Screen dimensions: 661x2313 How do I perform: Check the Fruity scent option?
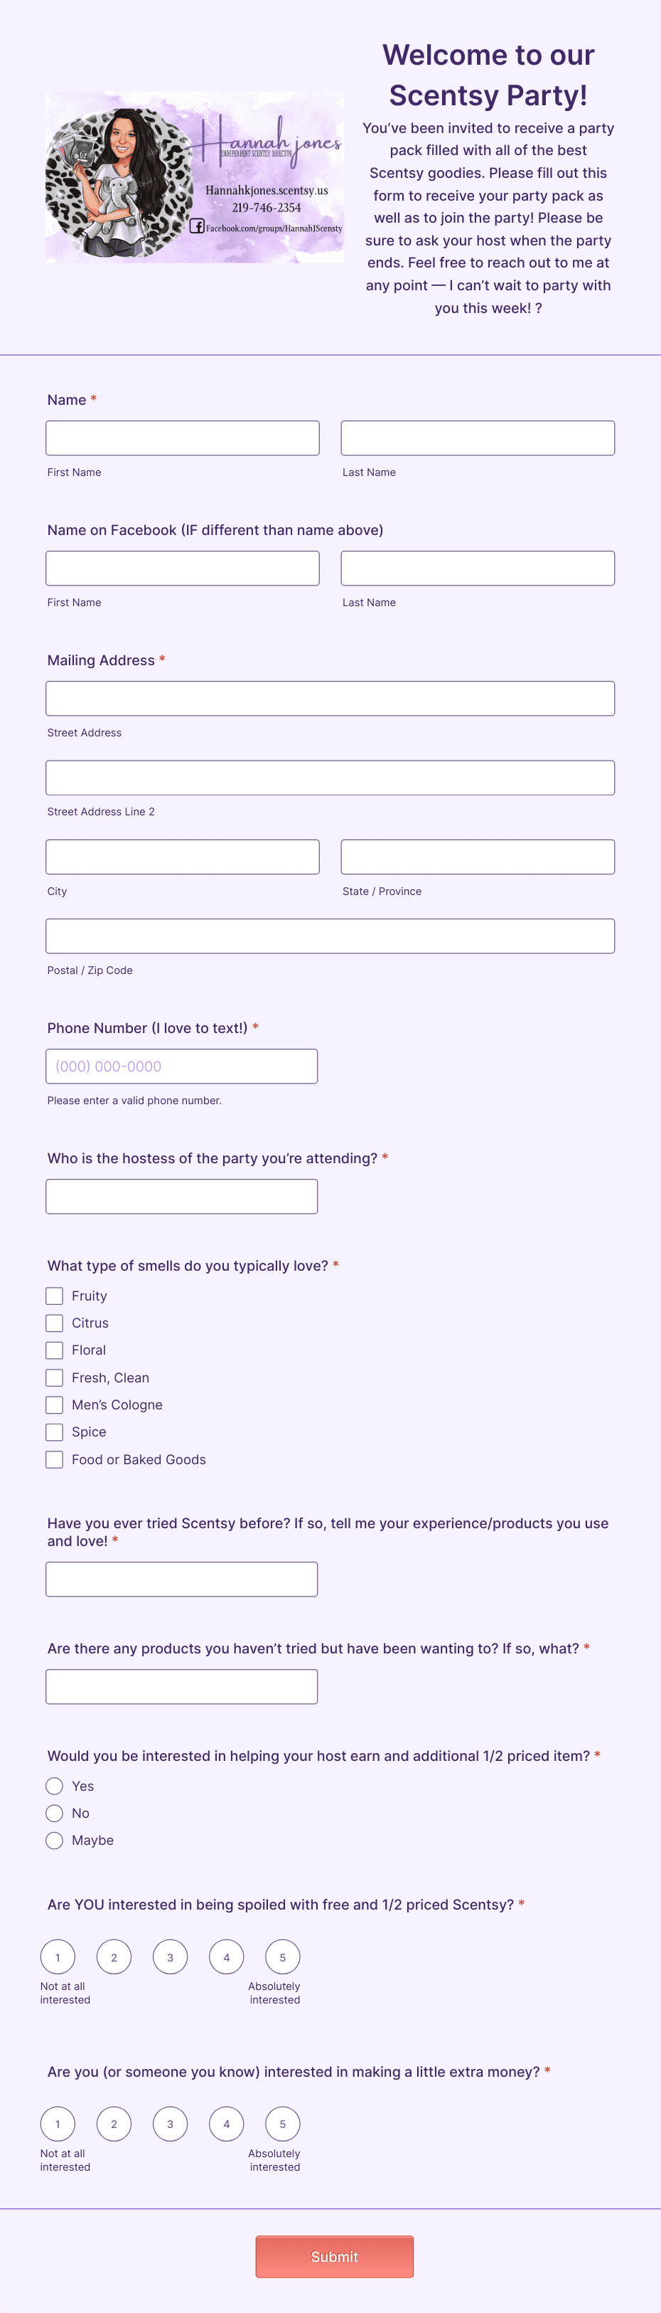(x=54, y=1296)
